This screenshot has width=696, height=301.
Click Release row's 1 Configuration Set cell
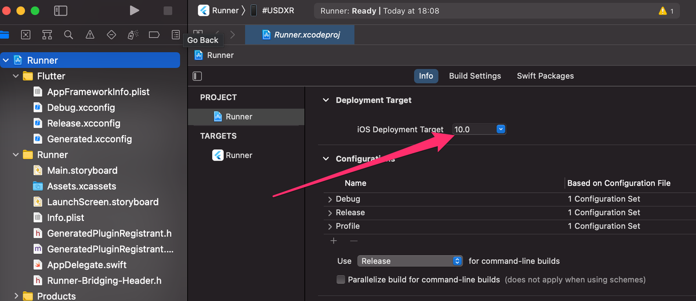[x=604, y=213]
